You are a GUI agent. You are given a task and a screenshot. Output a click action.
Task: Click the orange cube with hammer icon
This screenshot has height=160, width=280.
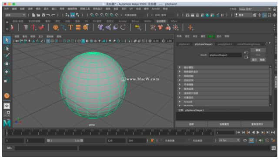pos(86,27)
